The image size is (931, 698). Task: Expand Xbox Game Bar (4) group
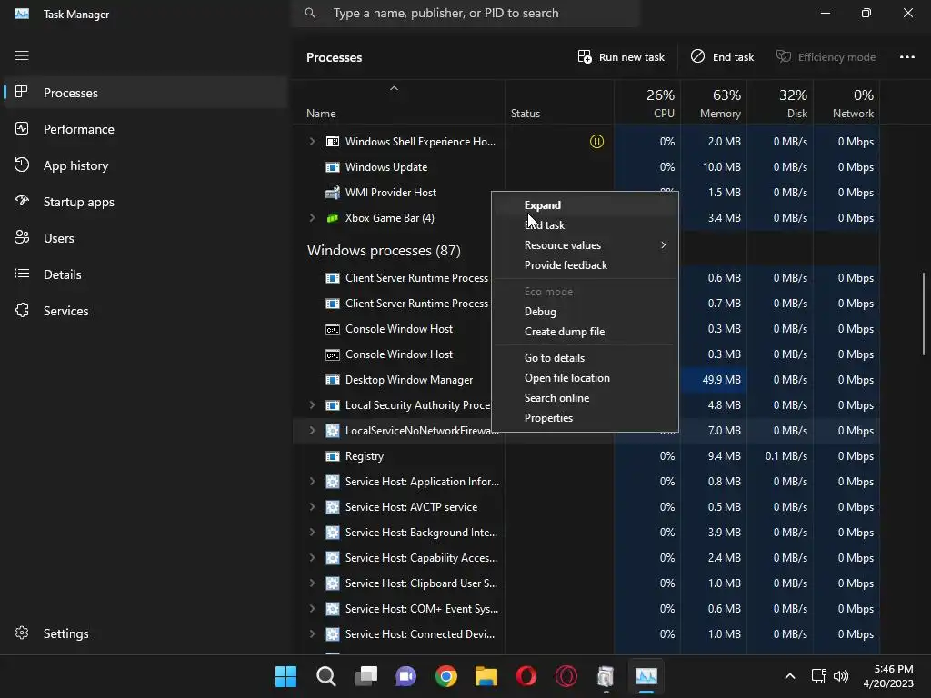(x=313, y=218)
